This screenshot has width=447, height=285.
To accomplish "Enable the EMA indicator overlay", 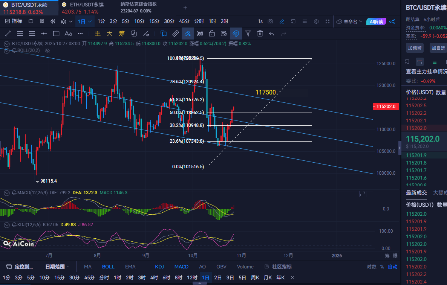I will coord(130,267).
